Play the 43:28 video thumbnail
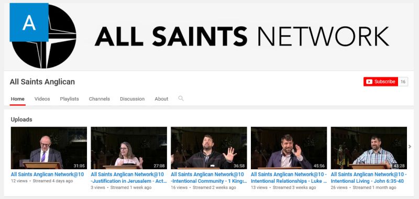The height and width of the screenshot is (199, 419). [x=369, y=148]
